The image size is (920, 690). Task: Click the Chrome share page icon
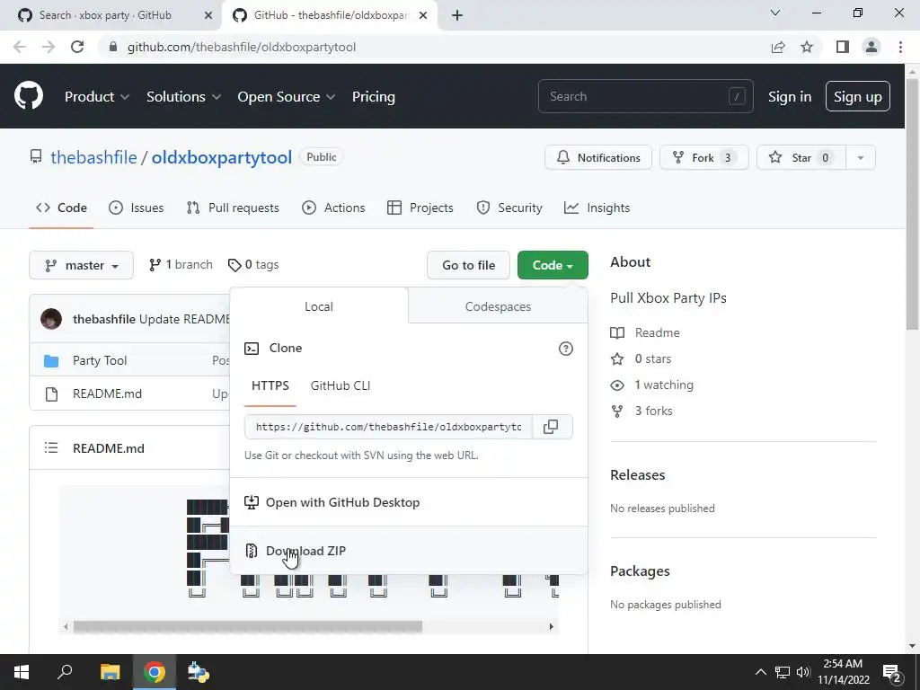pyautogui.click(x=778, y=47)
